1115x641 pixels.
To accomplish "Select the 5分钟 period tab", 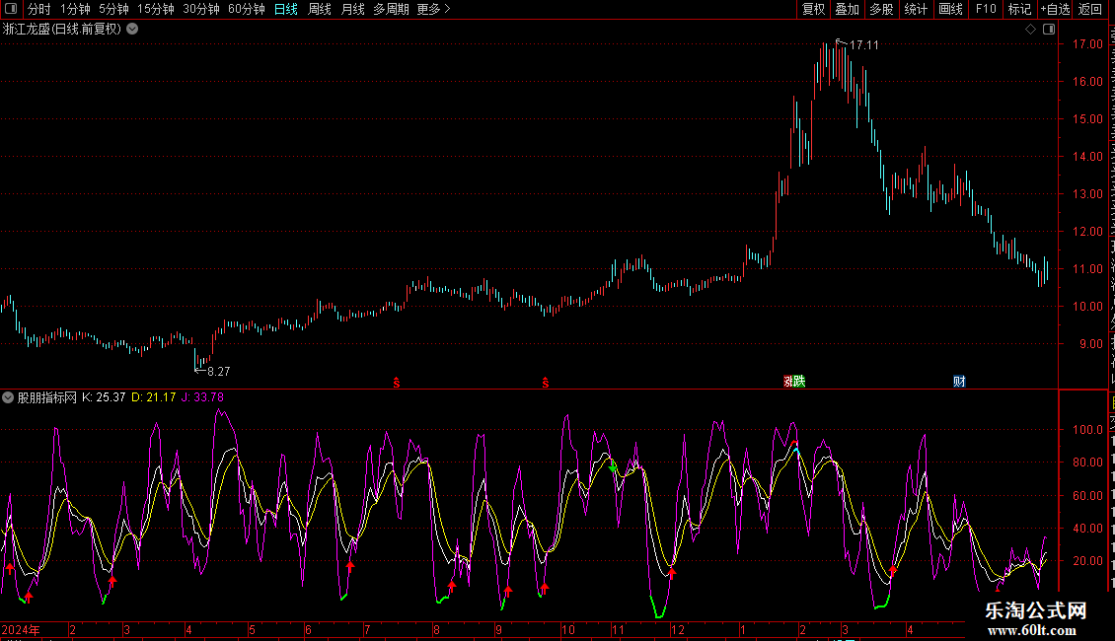I will pyautogui.click(x=113, y=9).
